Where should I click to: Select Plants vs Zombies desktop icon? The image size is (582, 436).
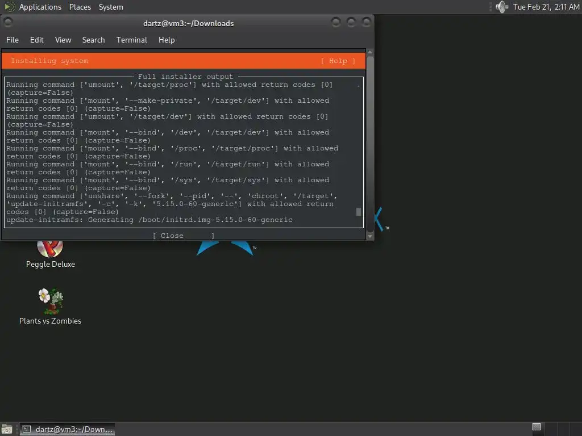tap(51, 307)
